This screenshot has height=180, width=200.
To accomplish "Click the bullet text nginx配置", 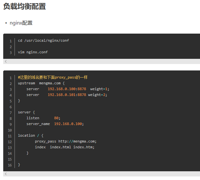I will [21, 23].
